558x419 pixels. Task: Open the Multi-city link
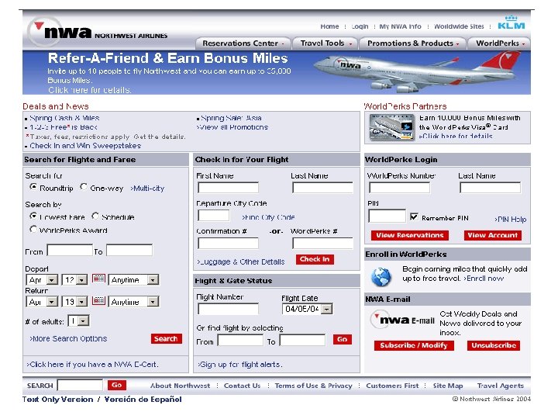tap(147, 188)
